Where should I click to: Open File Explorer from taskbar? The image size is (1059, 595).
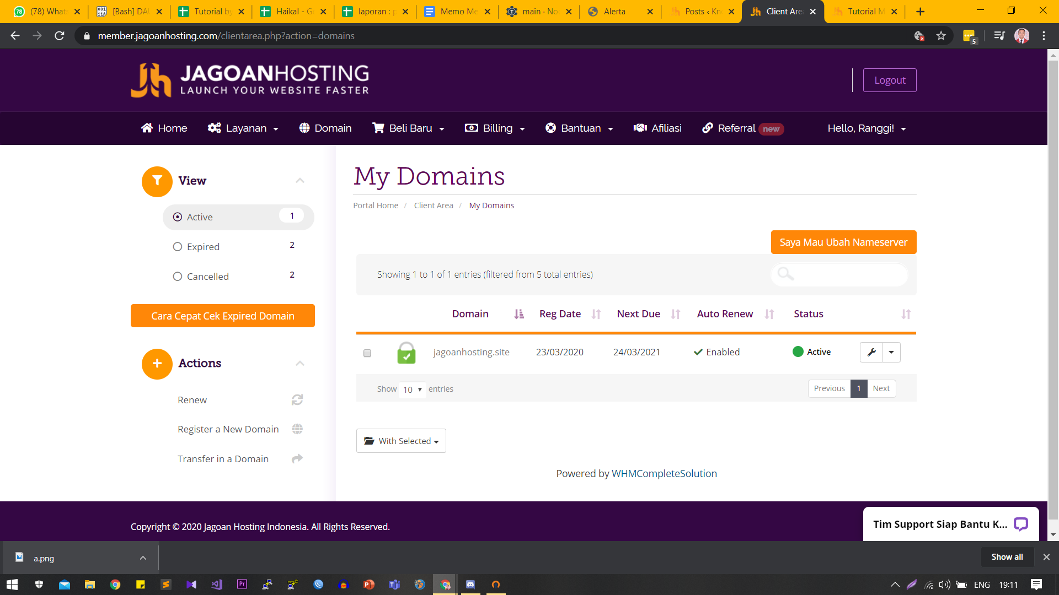89,585
